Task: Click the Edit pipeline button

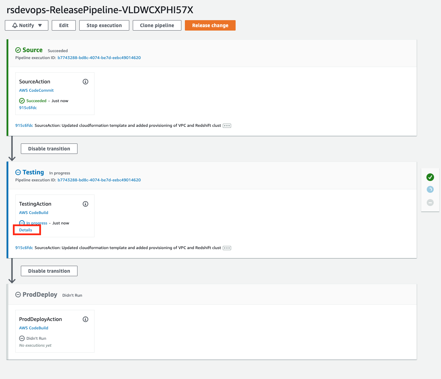Action: pyautogui.click(x=64, y=25)
